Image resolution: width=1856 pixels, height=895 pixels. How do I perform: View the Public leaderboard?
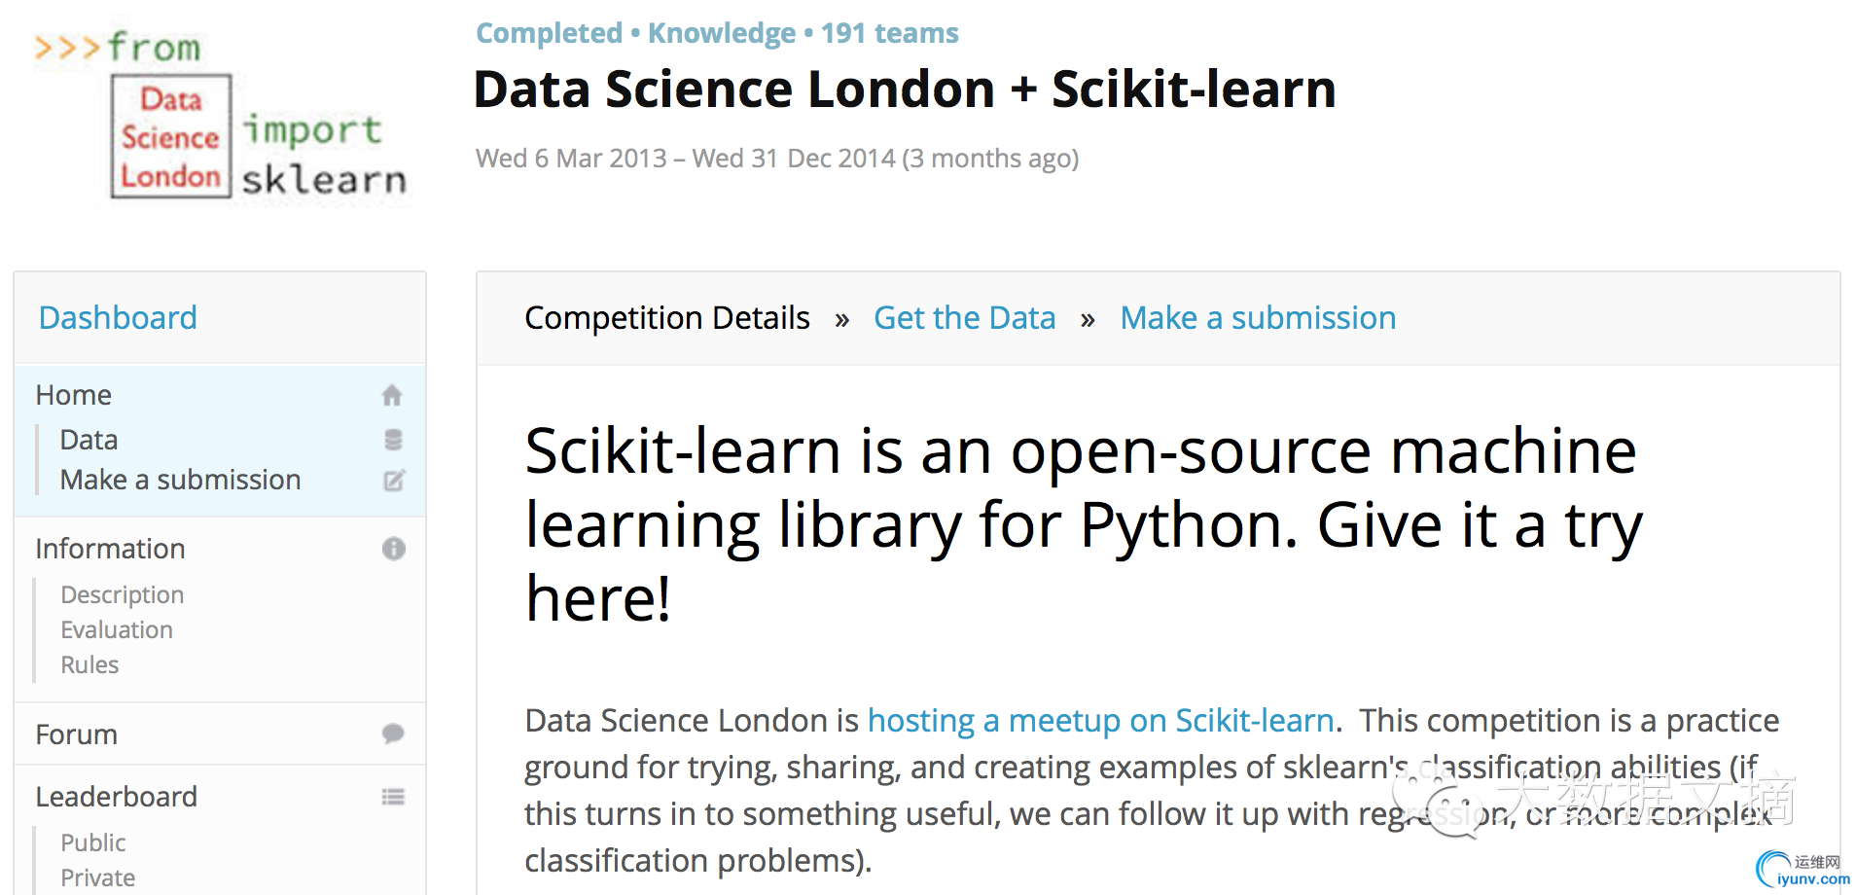pyautogui.click(x=93, y=842)
